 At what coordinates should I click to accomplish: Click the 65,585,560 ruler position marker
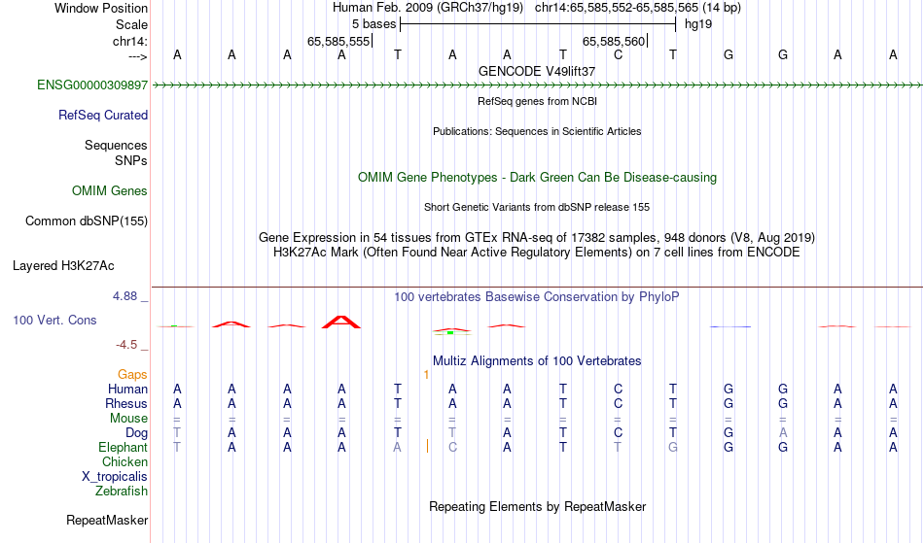pyautogui.click(x=614, y=41)
